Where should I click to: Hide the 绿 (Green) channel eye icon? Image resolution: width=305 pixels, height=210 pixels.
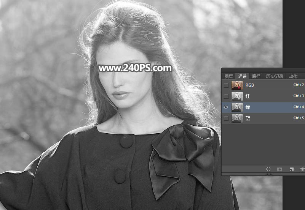pyautogui.click(x=226, y=107)
